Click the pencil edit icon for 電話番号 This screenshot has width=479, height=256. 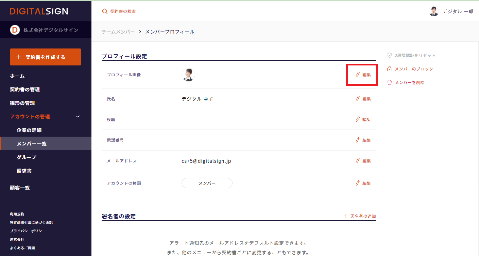pyautogui.click(x=357, y=140)
